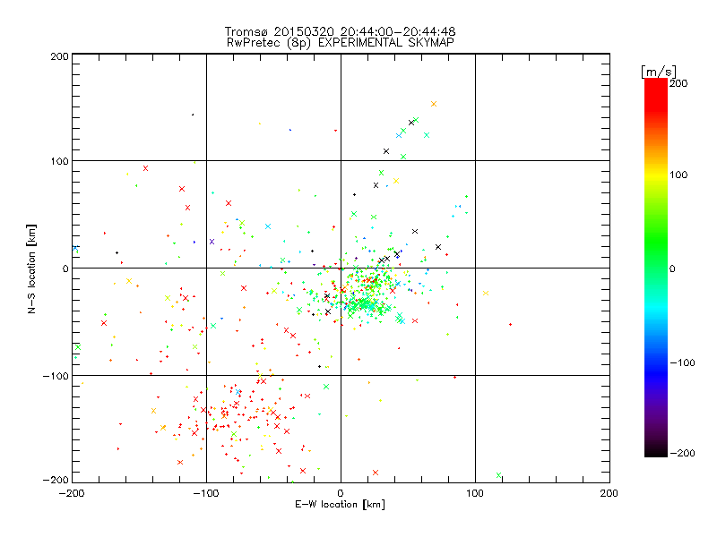Click the '[m/s]' colorbar unit label
Image resolution: width=717 pixels, height=537 pixels.
click(x=659, y=72)
